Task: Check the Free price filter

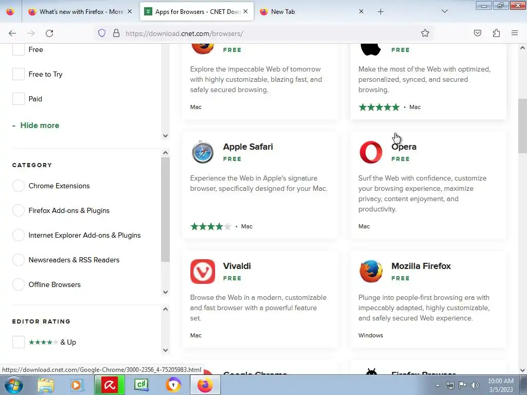Action: (x=19, y=50)
